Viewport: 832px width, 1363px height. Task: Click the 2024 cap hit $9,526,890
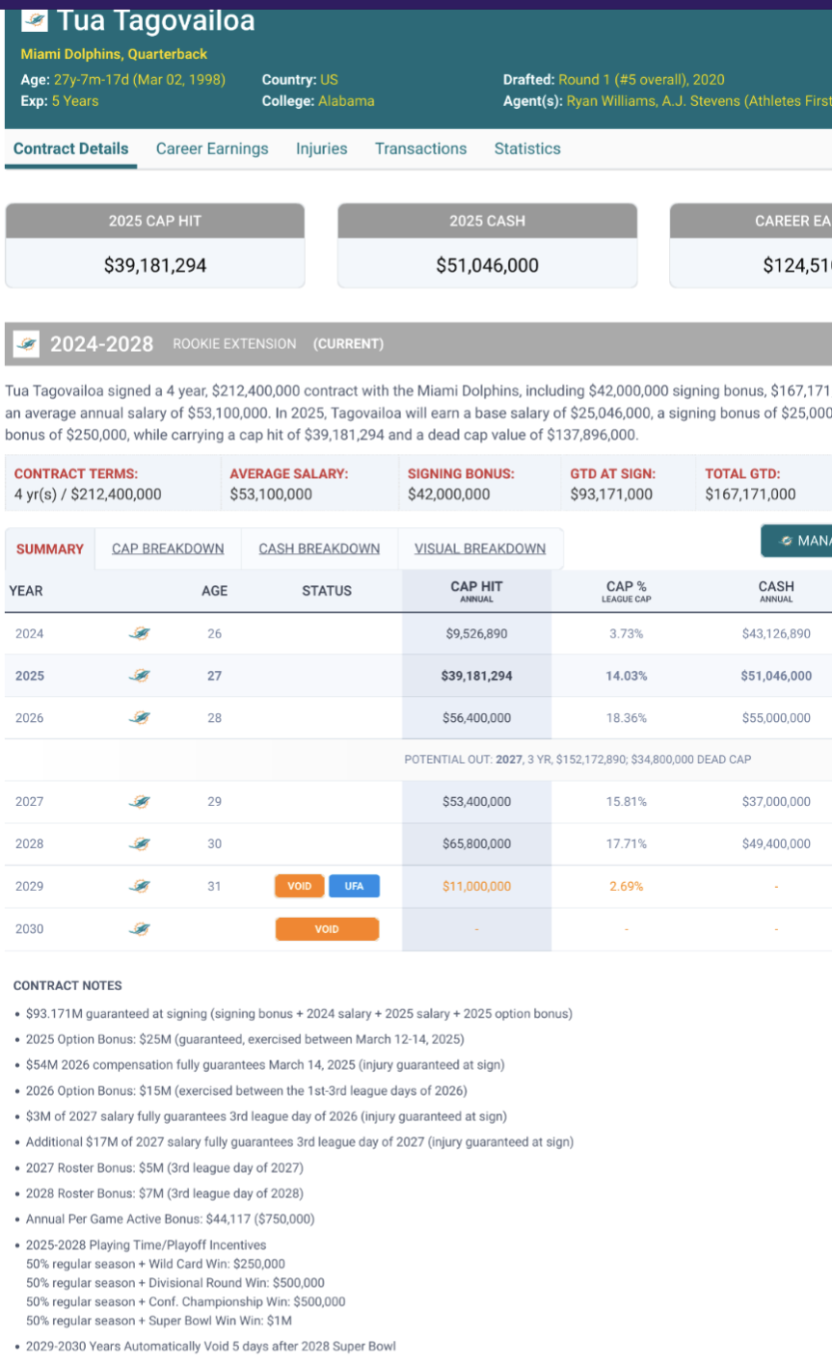click(x=476, y=633)
